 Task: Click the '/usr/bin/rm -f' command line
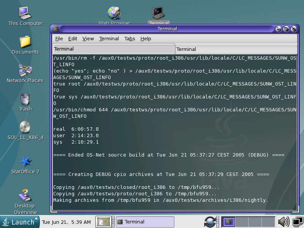(x=175, y=61)
